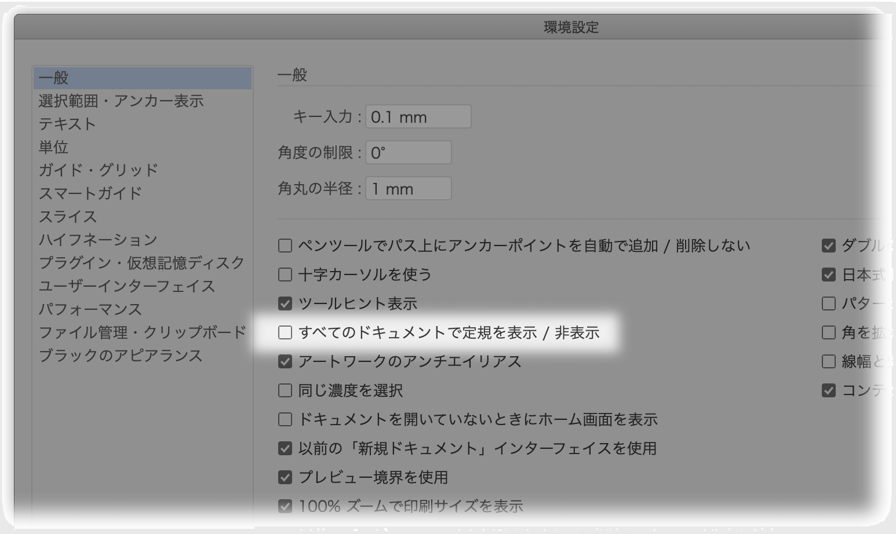Image resolution: width=896 pixels, height=534 pixels.
Task: Click the キー入力 field showing 0.1 mm
Action: point(418,117)
